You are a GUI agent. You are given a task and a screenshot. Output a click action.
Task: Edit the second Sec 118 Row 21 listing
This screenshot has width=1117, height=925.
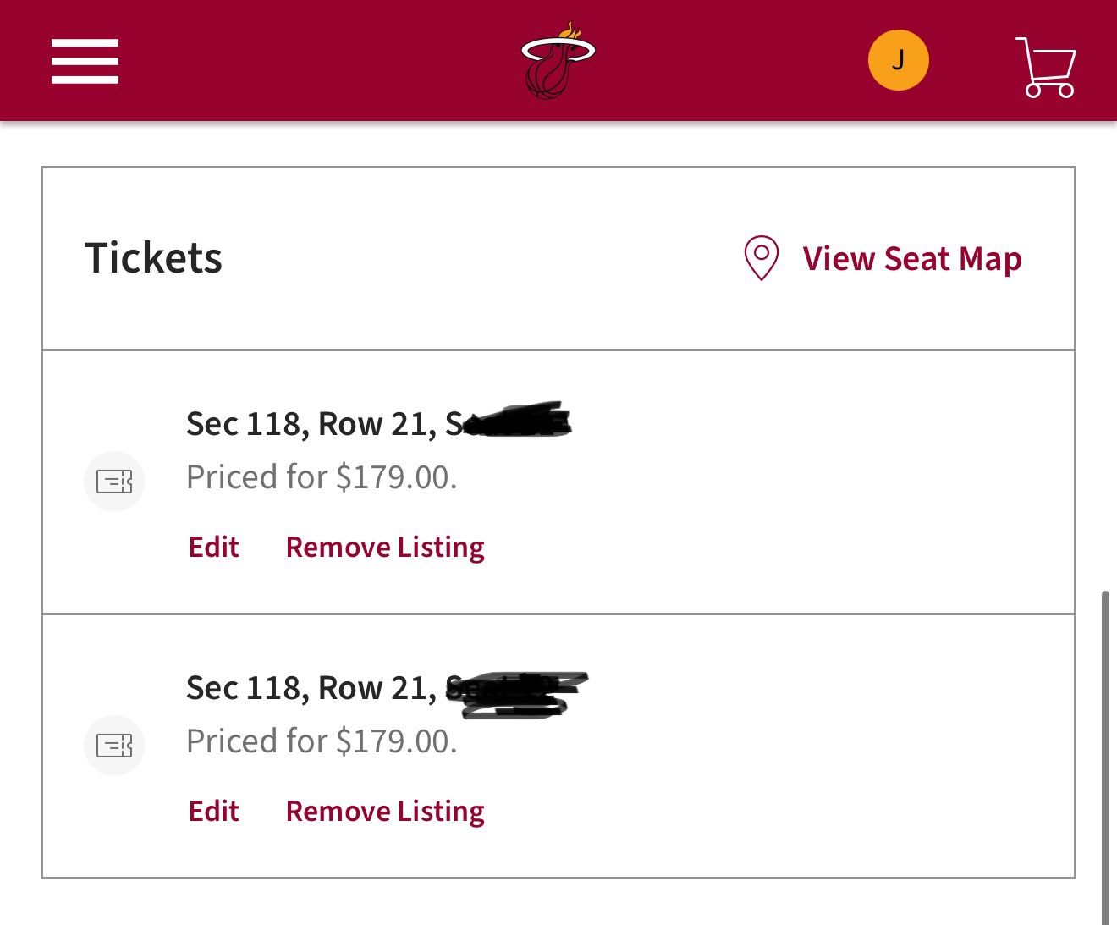[212, 811]
